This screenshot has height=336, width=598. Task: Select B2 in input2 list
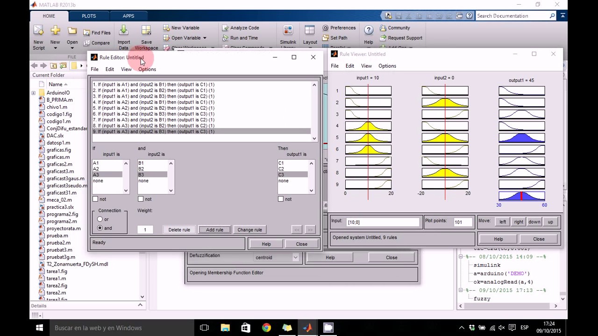(x=152, y=169)
